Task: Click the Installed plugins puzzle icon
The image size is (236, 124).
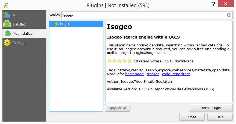Action: point(7,24)
